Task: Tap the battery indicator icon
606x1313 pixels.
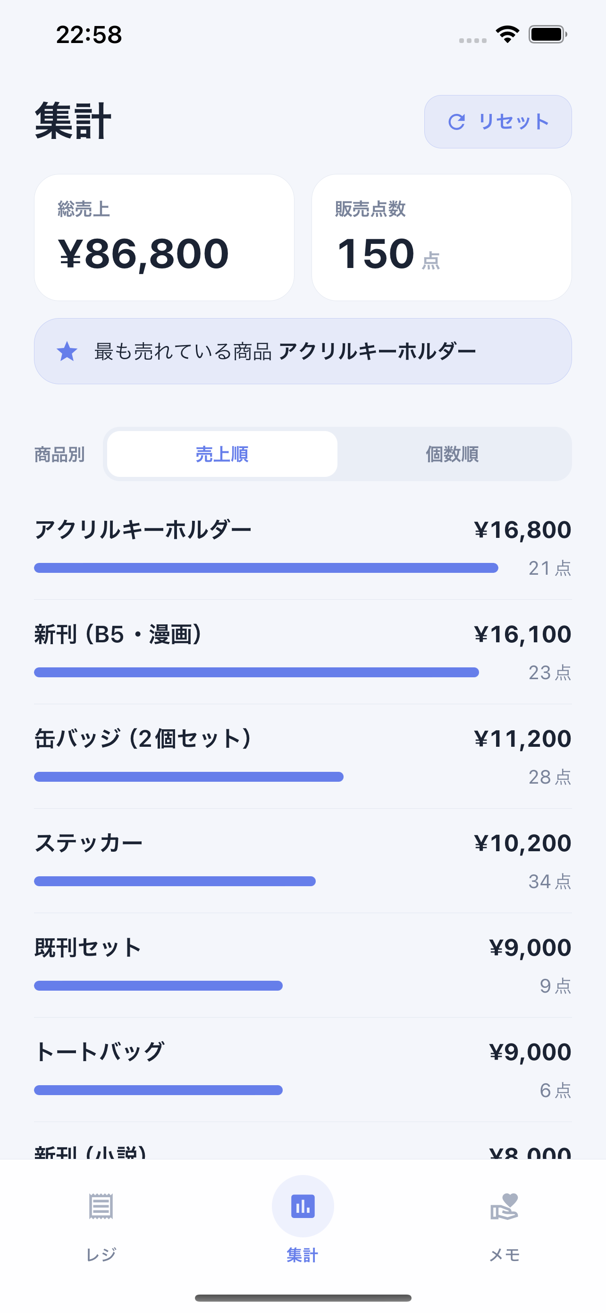Action: pos(548,35)
